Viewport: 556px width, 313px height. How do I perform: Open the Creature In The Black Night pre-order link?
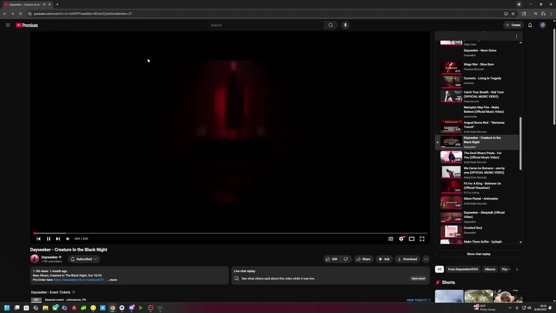(79, 280)
